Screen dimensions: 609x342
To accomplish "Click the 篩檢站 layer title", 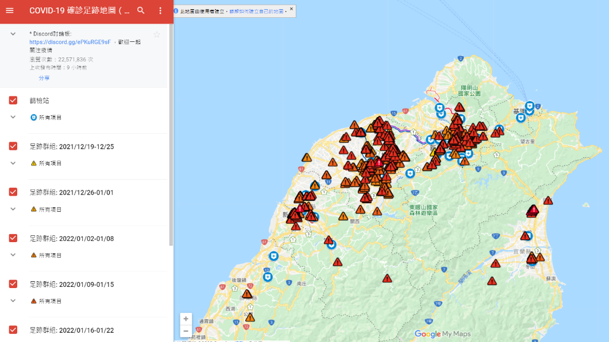I will (39, 101).
